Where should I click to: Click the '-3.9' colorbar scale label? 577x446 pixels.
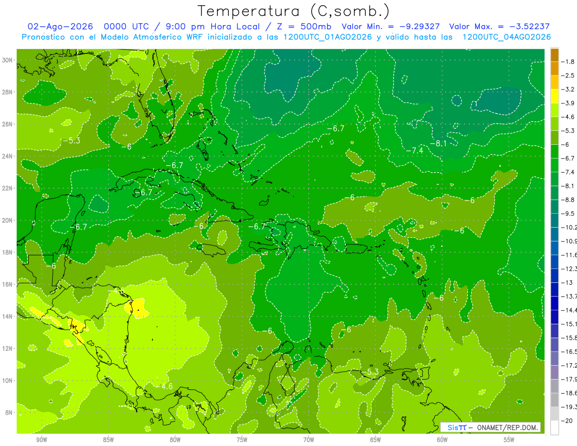[x=568, y=103]
